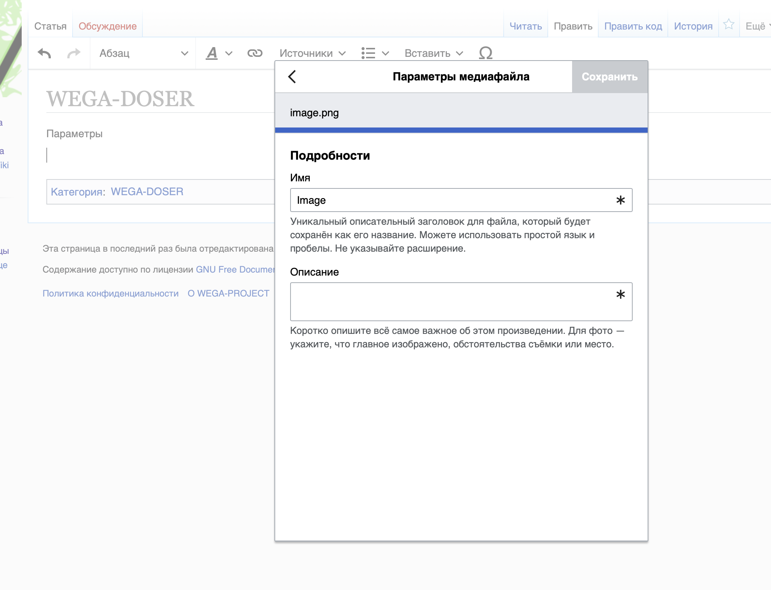The width and height of the screenshot is (771, 590).
Task: Click the redo arrow icon
Action: pyautogui.click(x=74, y=53)
